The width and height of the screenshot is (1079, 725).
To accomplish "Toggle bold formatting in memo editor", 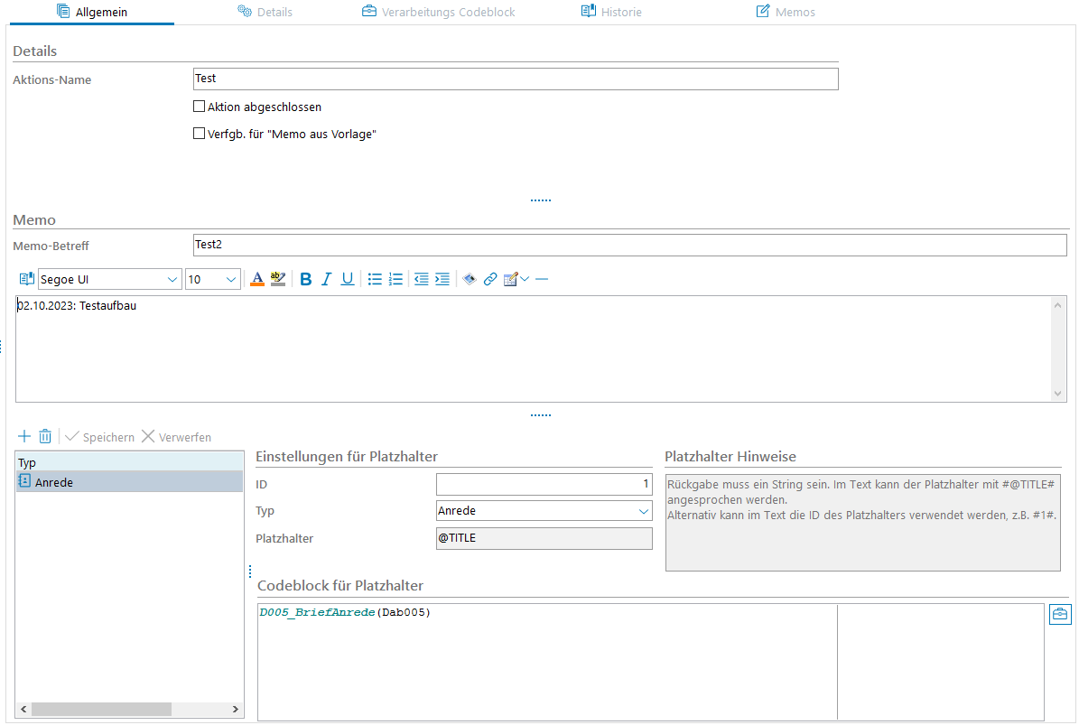I will point(305,280).
